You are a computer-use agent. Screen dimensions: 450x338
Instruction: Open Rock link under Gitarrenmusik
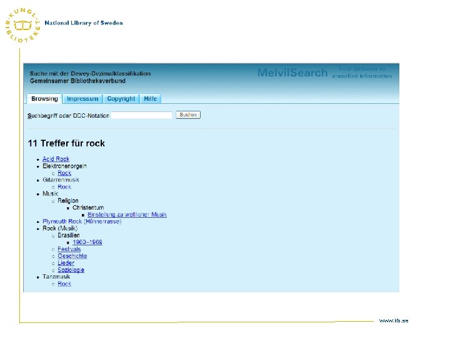point(64,187)
